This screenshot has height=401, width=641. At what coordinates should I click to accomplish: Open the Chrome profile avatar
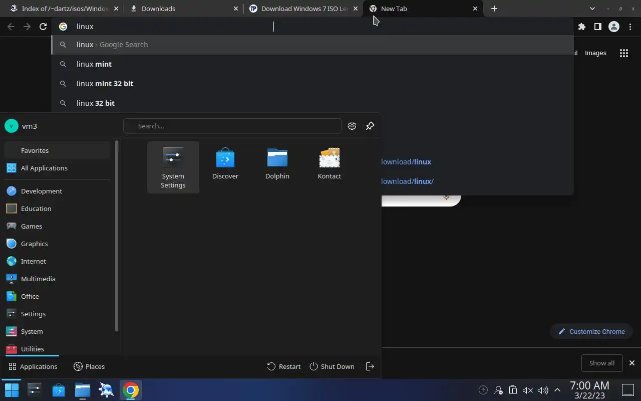[614, 27]
